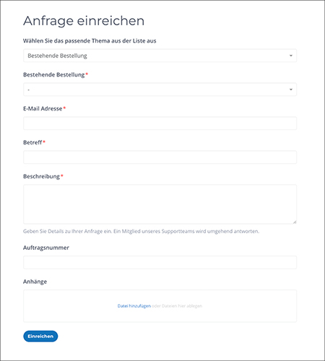Click the Beschreibung field label
Viewport: 325px width, 361px height.
(x=41, y=176)
